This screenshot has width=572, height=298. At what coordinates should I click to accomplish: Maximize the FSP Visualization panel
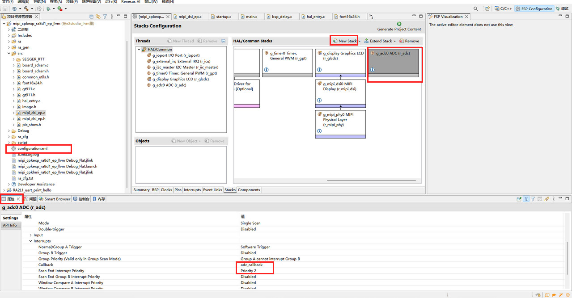tap(568, 17)
